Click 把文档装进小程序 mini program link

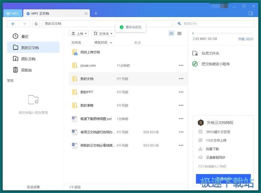coord(211,64)
